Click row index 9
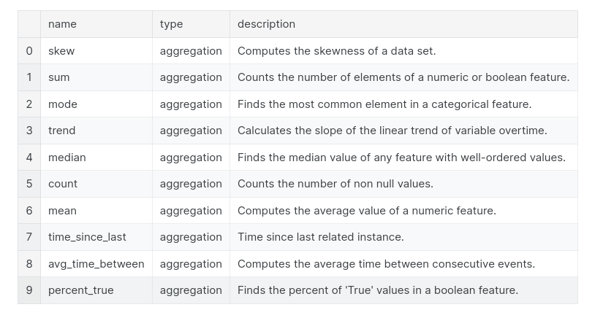This screenshot has width=603, height=326. (x=29, y=290)
